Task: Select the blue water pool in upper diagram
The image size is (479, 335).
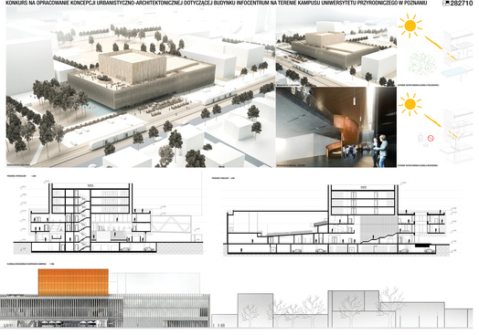Action: [455, 72]
